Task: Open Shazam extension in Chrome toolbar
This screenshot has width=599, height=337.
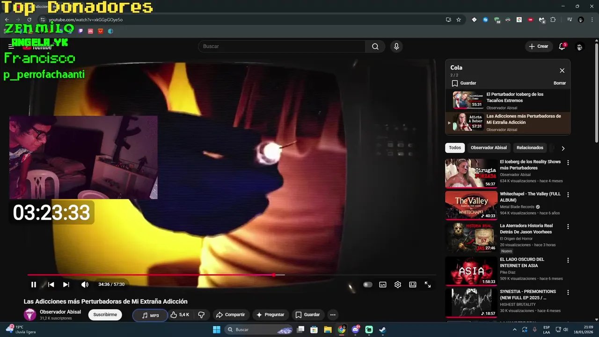Action: (485, 20)
